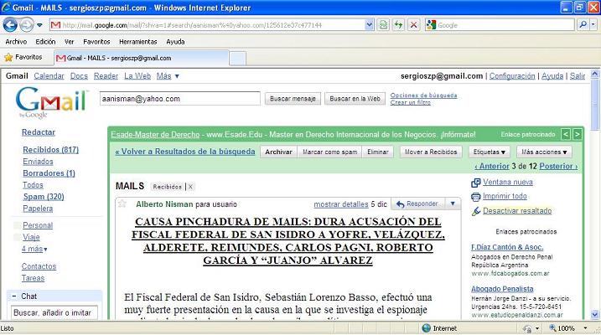Show previous sponsored link with < arrow
This screenshot has width=601, height=335.
565,134
